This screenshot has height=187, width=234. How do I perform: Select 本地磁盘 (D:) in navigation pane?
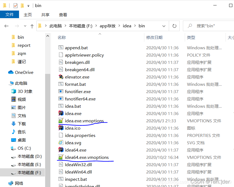click(x=30, y=156)
